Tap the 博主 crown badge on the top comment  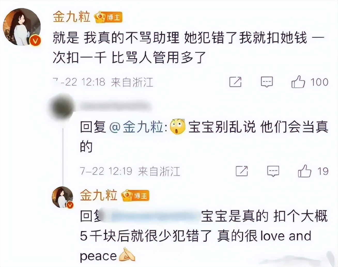(108, 17)
